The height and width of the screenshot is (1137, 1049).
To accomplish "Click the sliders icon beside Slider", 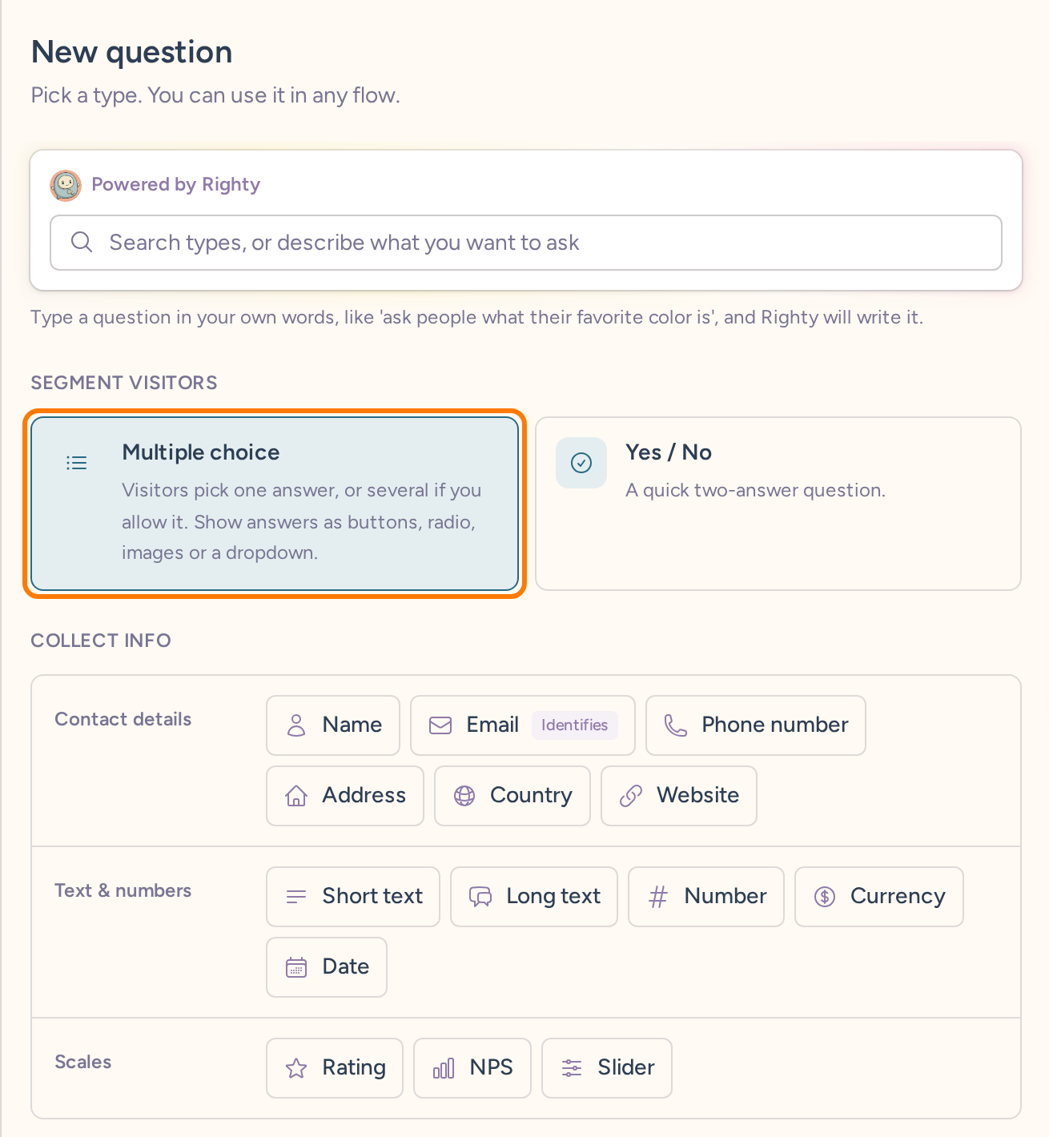I will [572, 1068].
